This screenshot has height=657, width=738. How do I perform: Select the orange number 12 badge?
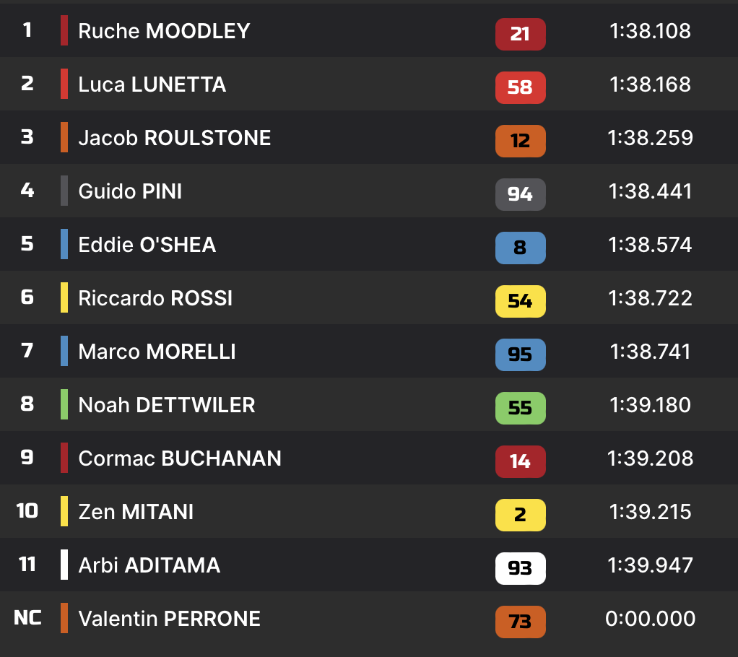pyautogui.click(x=520, y=141)
